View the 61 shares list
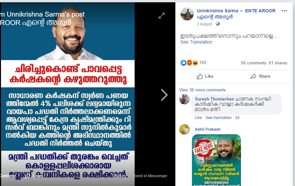This screenshot has width=295, height=186. click(278, 63)
